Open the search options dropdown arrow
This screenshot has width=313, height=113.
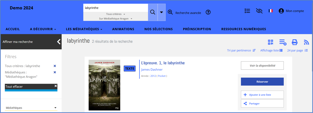click(x=161, y=12)
